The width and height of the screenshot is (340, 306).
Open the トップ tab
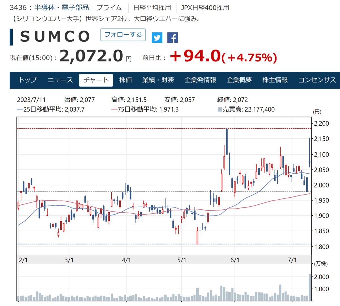28,80
